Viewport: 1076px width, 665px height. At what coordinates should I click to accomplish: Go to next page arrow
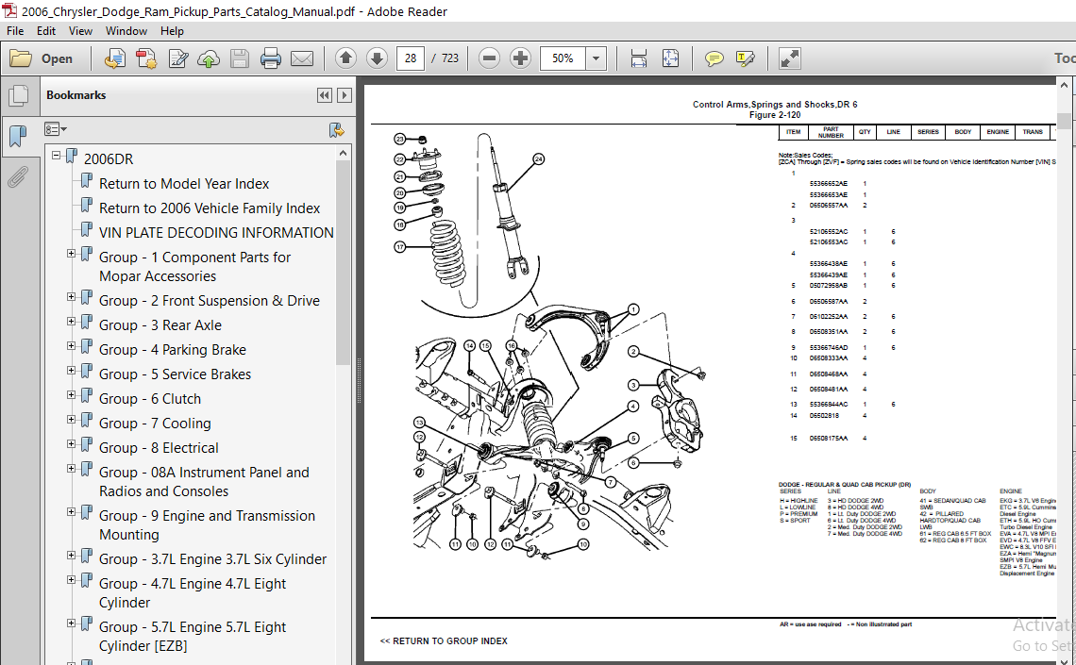pyautogui.click(x=377, y=58)
